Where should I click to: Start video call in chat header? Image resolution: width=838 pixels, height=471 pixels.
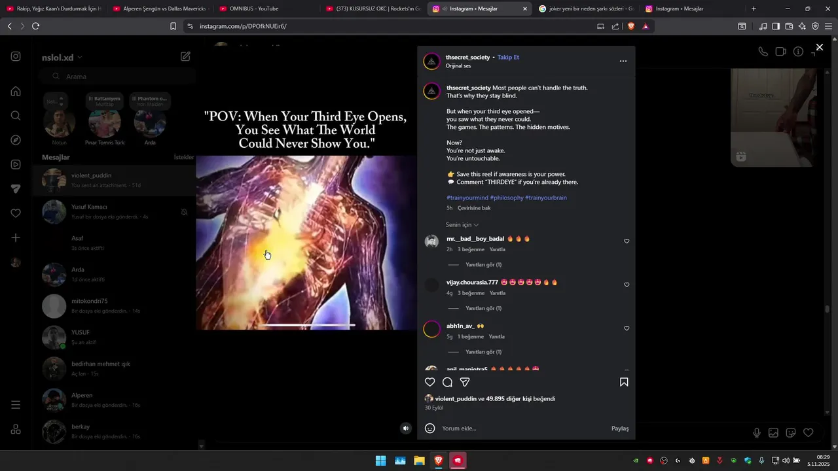(780, 52)
